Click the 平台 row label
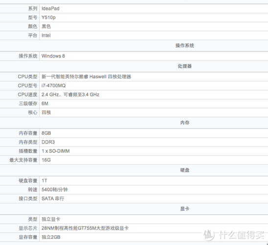The width and height of the screenshot is (268, 245). (x=32, y=35)
